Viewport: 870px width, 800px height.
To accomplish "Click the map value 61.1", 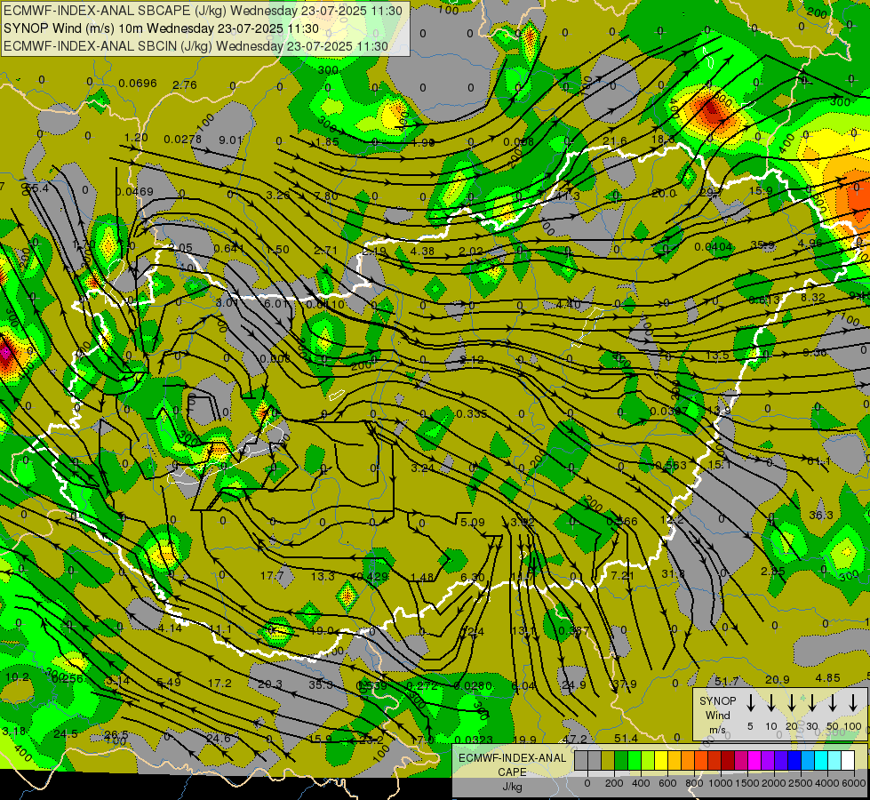I will pos(819,460).
